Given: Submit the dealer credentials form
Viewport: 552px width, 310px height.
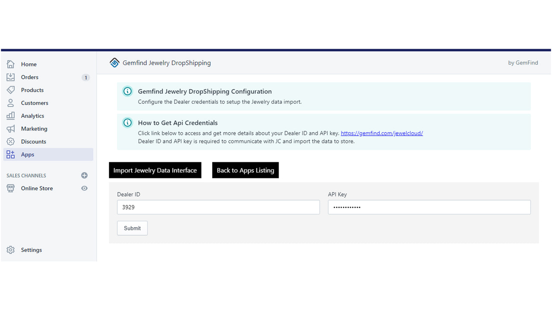Looking at the screenshot, I should click(132, 228).
